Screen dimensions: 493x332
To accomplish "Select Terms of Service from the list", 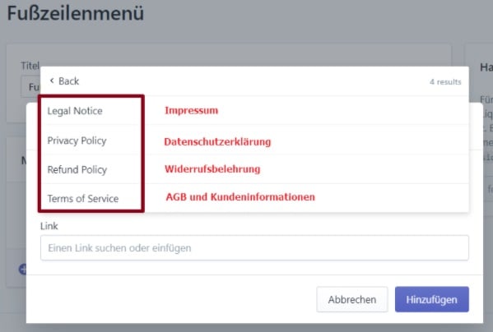I will [x=254, y=198].
